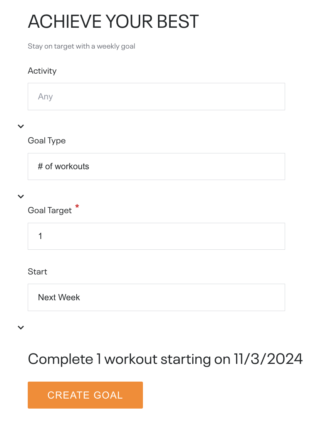
Task: Open the Activity dropdown field
Action: point(156,96)
